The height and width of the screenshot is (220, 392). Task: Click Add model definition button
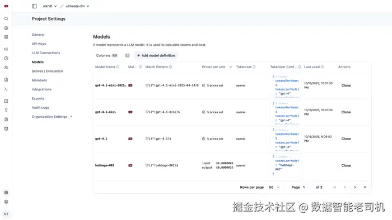click(x=156, y=55)
